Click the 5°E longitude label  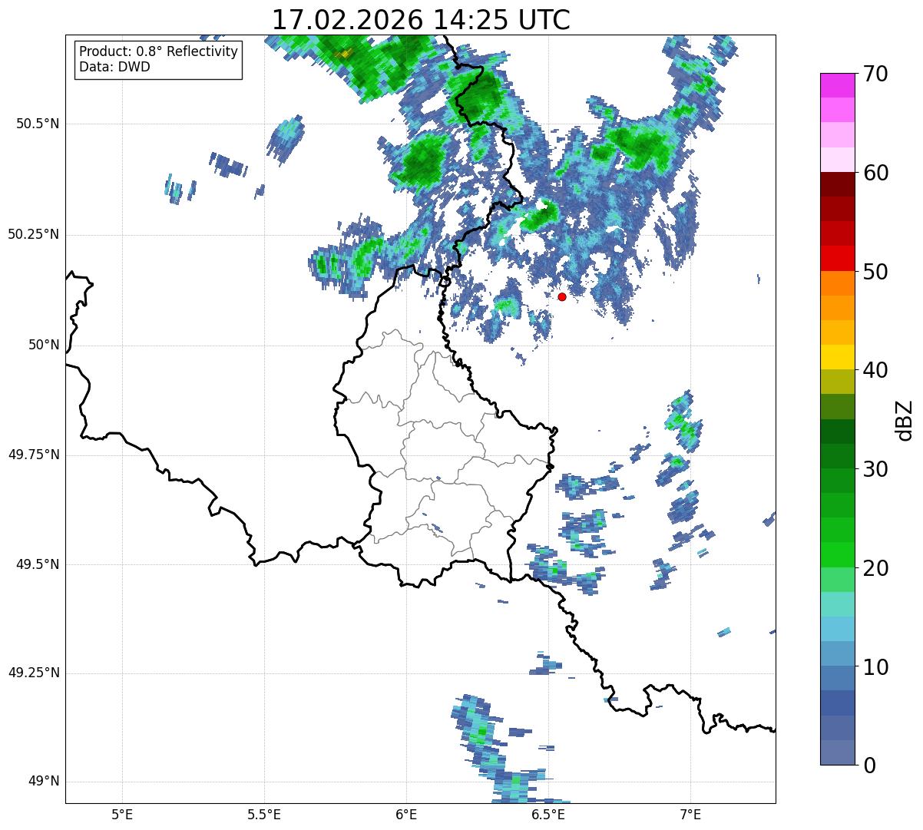[x=122, y=814]
